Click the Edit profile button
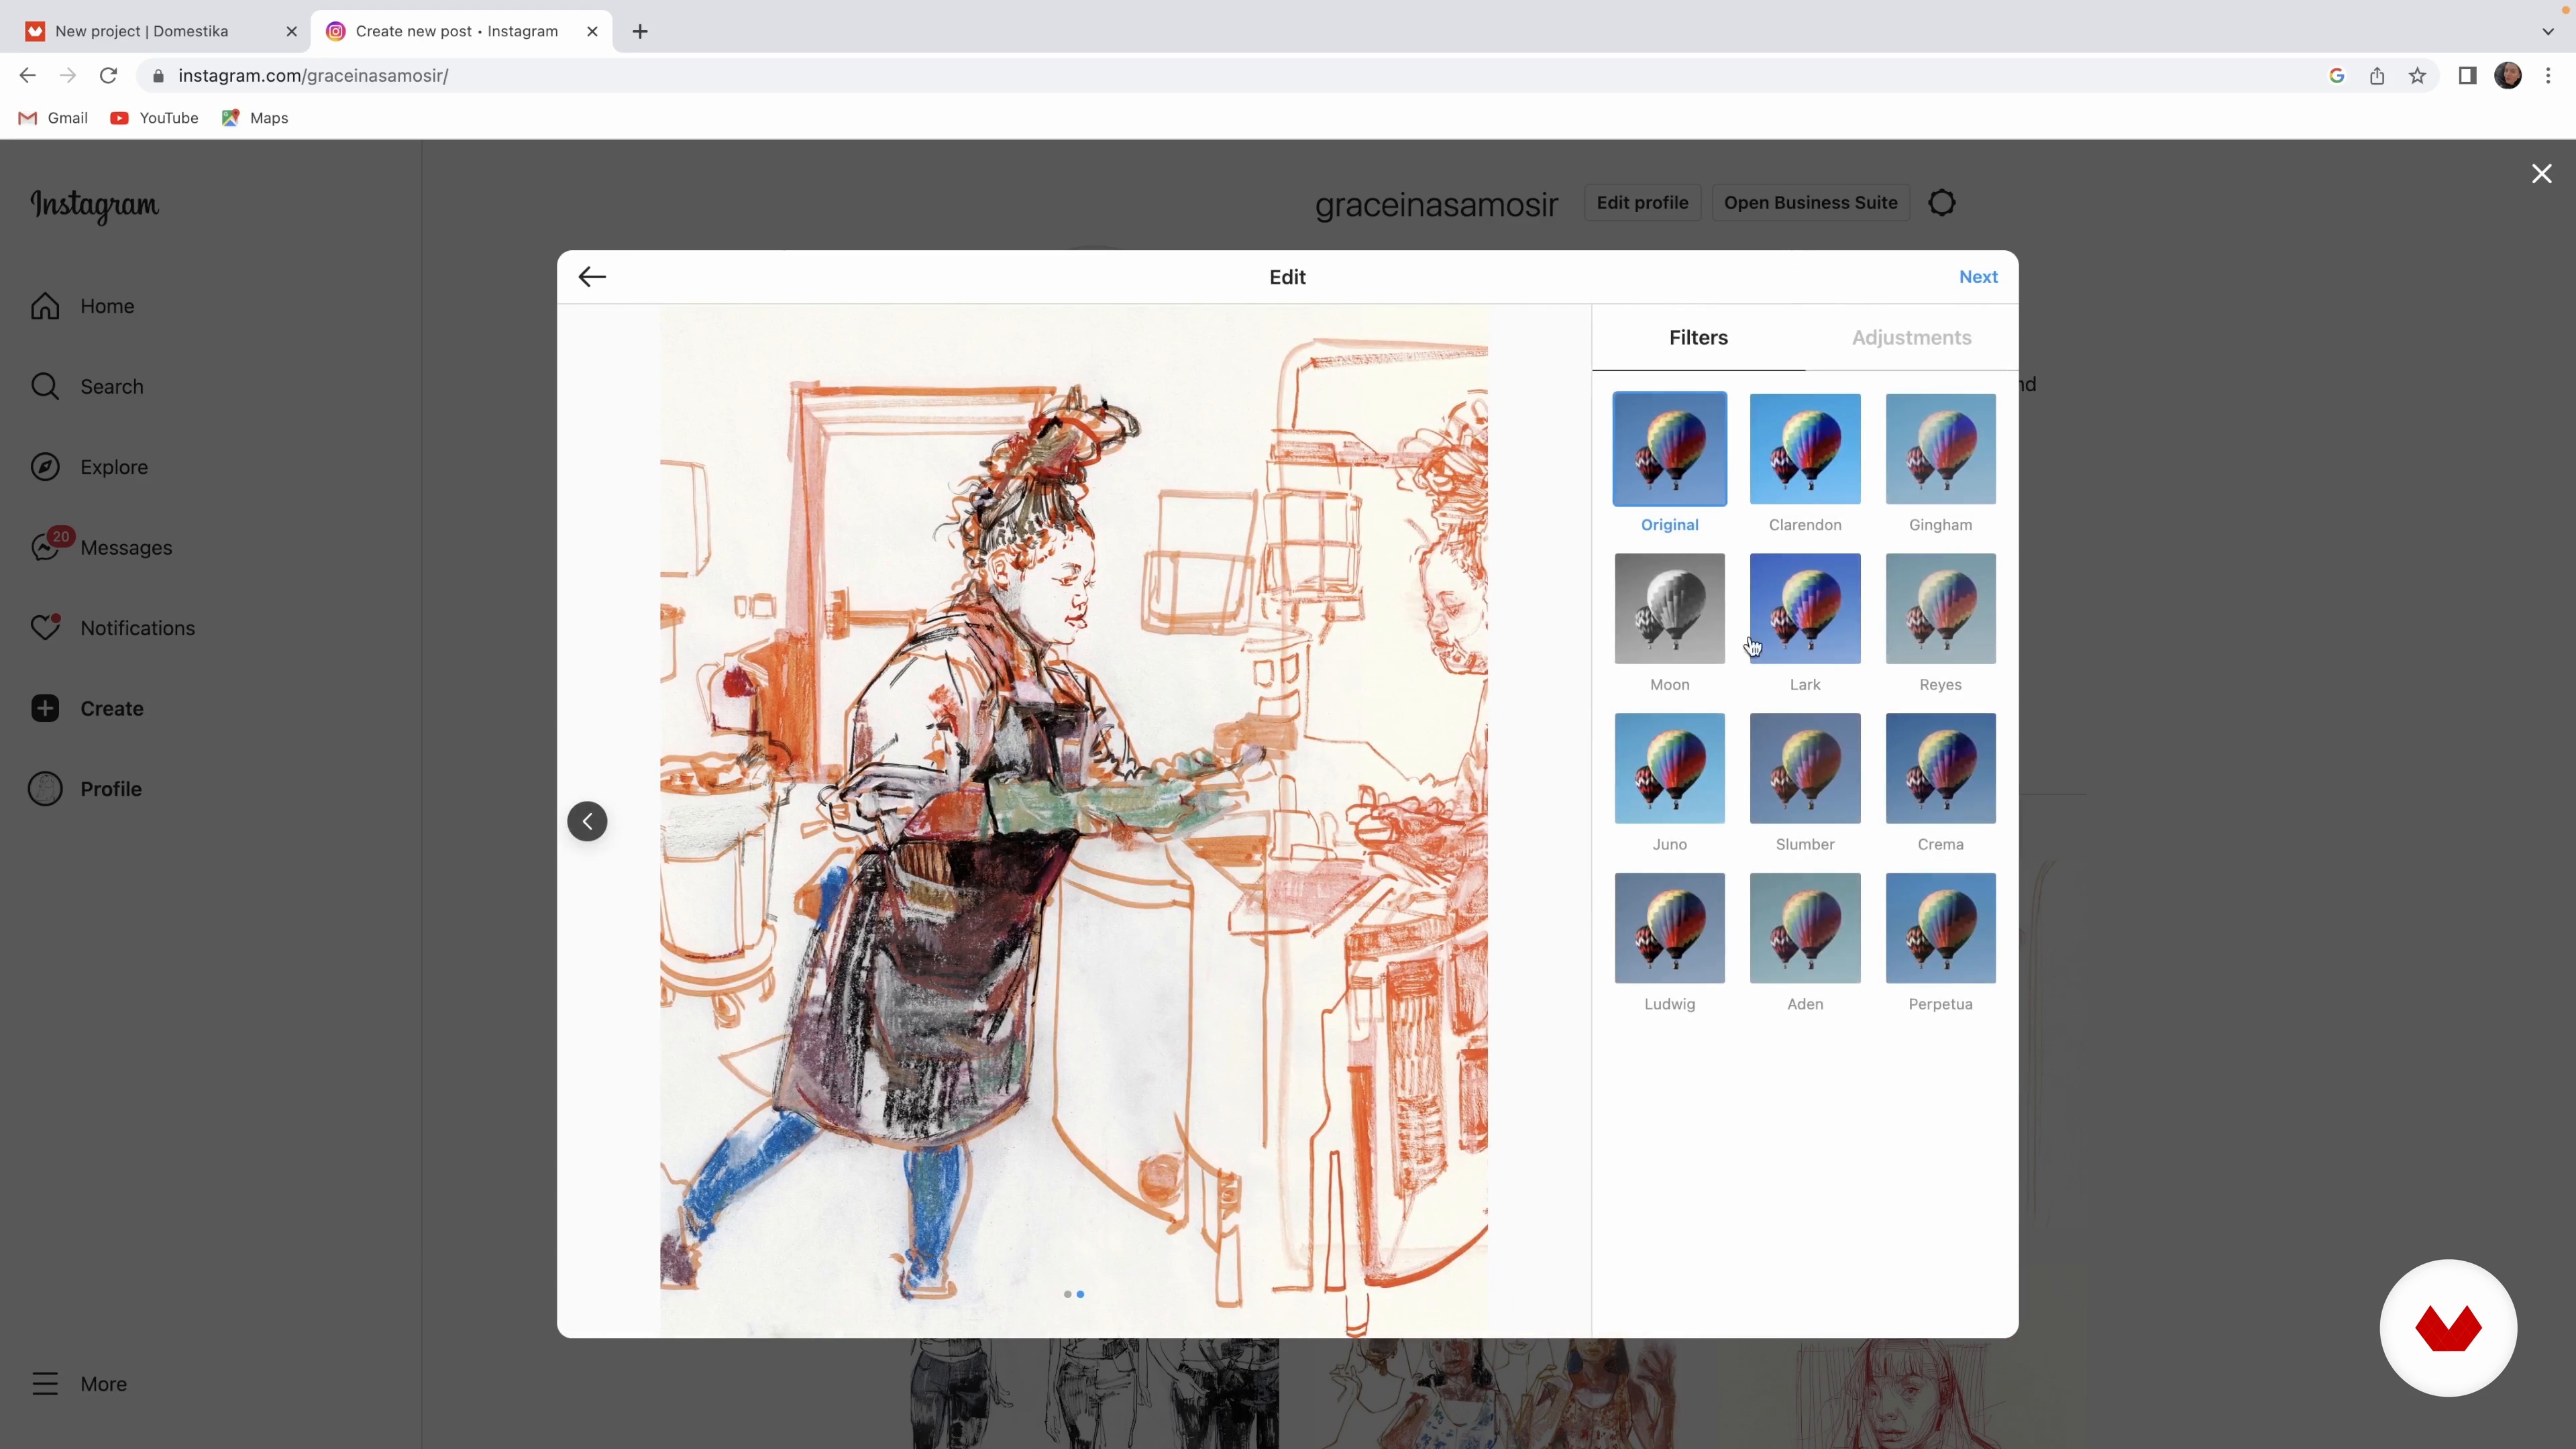This screenshot has width=2576, height=1449. (1642, 203)
